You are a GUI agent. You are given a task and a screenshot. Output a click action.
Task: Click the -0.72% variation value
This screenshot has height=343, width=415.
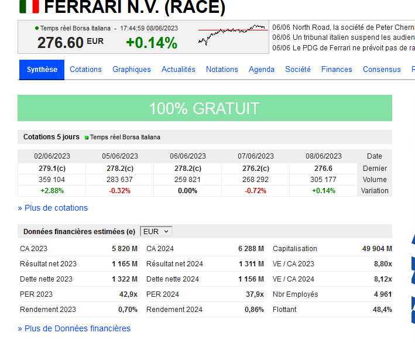coord(255,191)
